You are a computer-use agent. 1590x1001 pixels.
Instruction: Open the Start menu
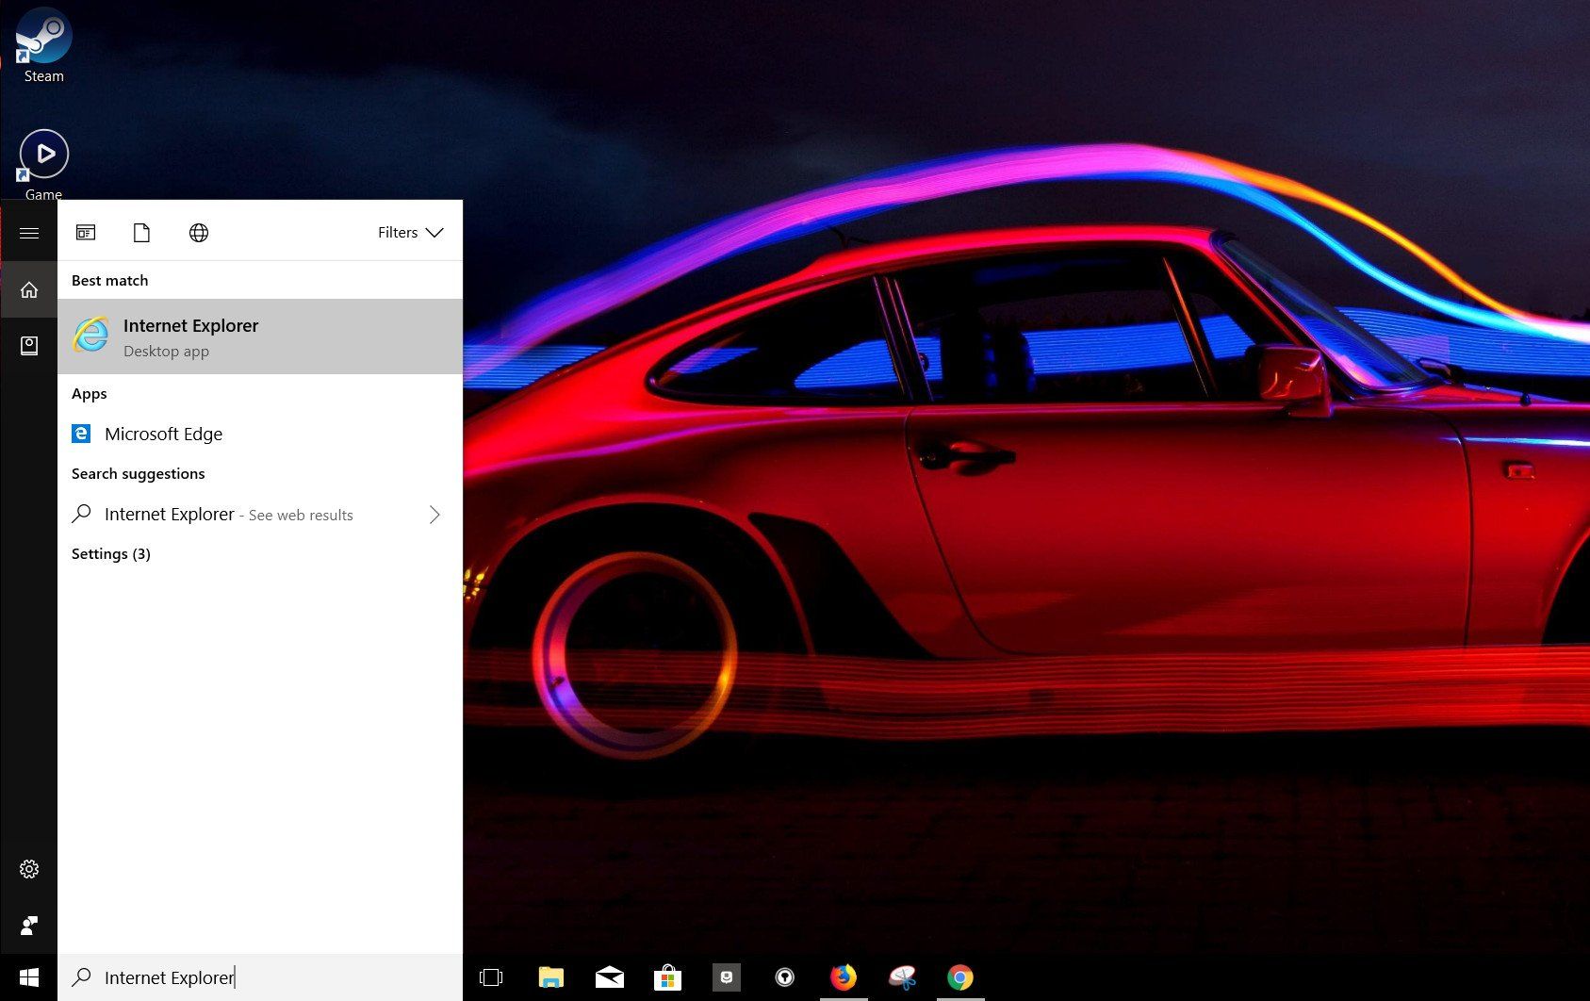coord(29,977)
